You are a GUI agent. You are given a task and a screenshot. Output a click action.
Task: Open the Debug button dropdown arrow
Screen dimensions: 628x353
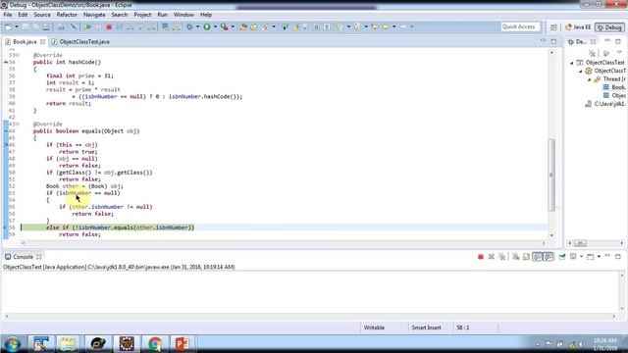click(198, 26)
